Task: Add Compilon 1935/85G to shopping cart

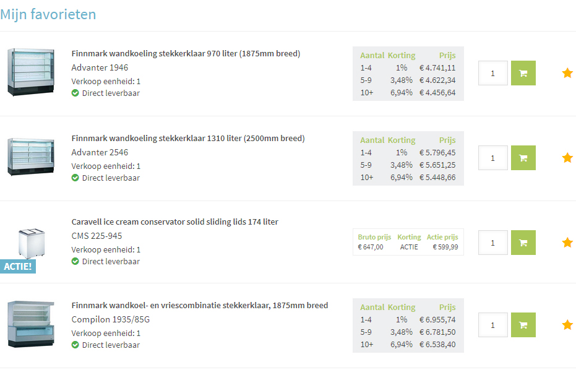Action: pyautogui.click(x=523, y=325)
